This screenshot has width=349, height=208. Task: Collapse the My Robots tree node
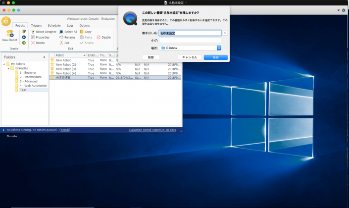point(4,64)
